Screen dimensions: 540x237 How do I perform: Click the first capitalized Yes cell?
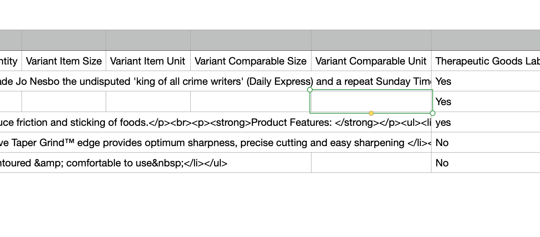[486, 81]
